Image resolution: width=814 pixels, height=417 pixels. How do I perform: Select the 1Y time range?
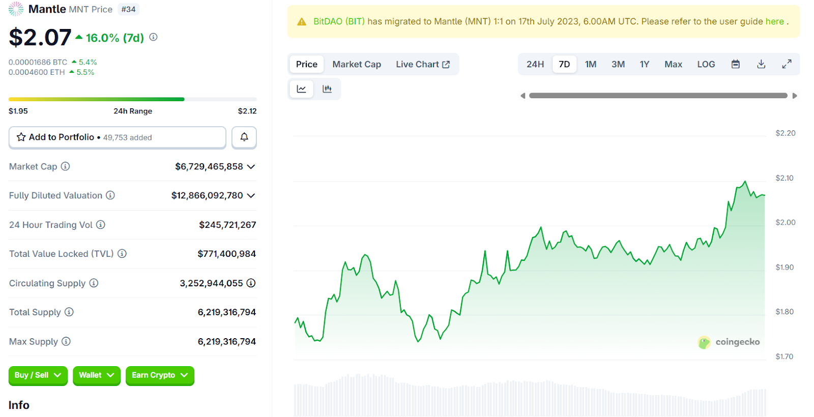tap(644, 64)
